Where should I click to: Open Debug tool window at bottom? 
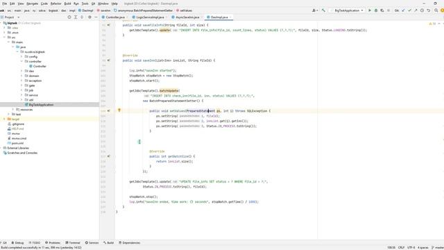click(17, 243)
